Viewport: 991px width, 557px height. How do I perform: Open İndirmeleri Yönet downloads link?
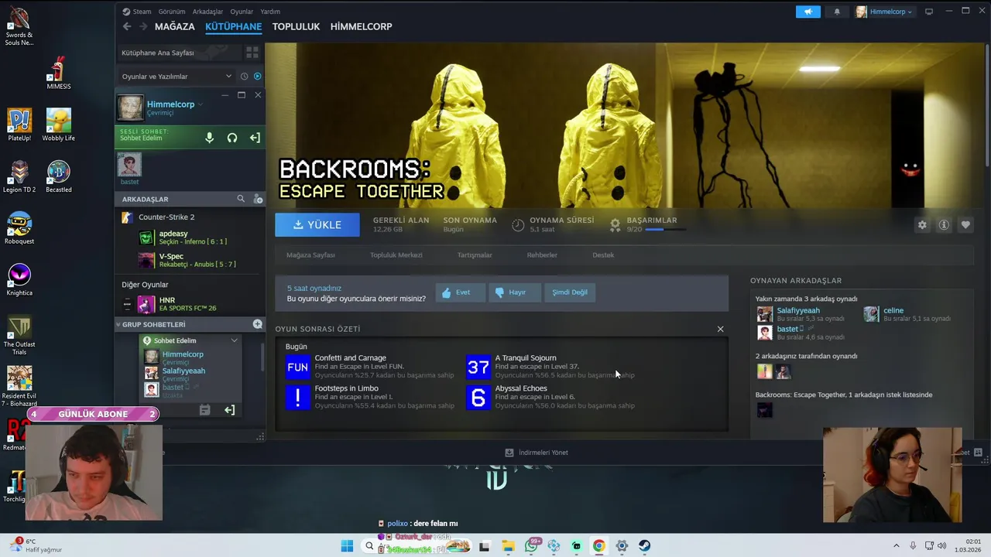pyautogui.click(x=537, y=453)
